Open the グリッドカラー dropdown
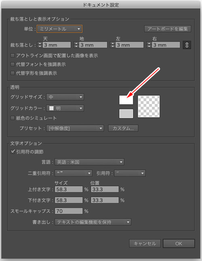This screenshot has height=261, width=202. [65, 108]
